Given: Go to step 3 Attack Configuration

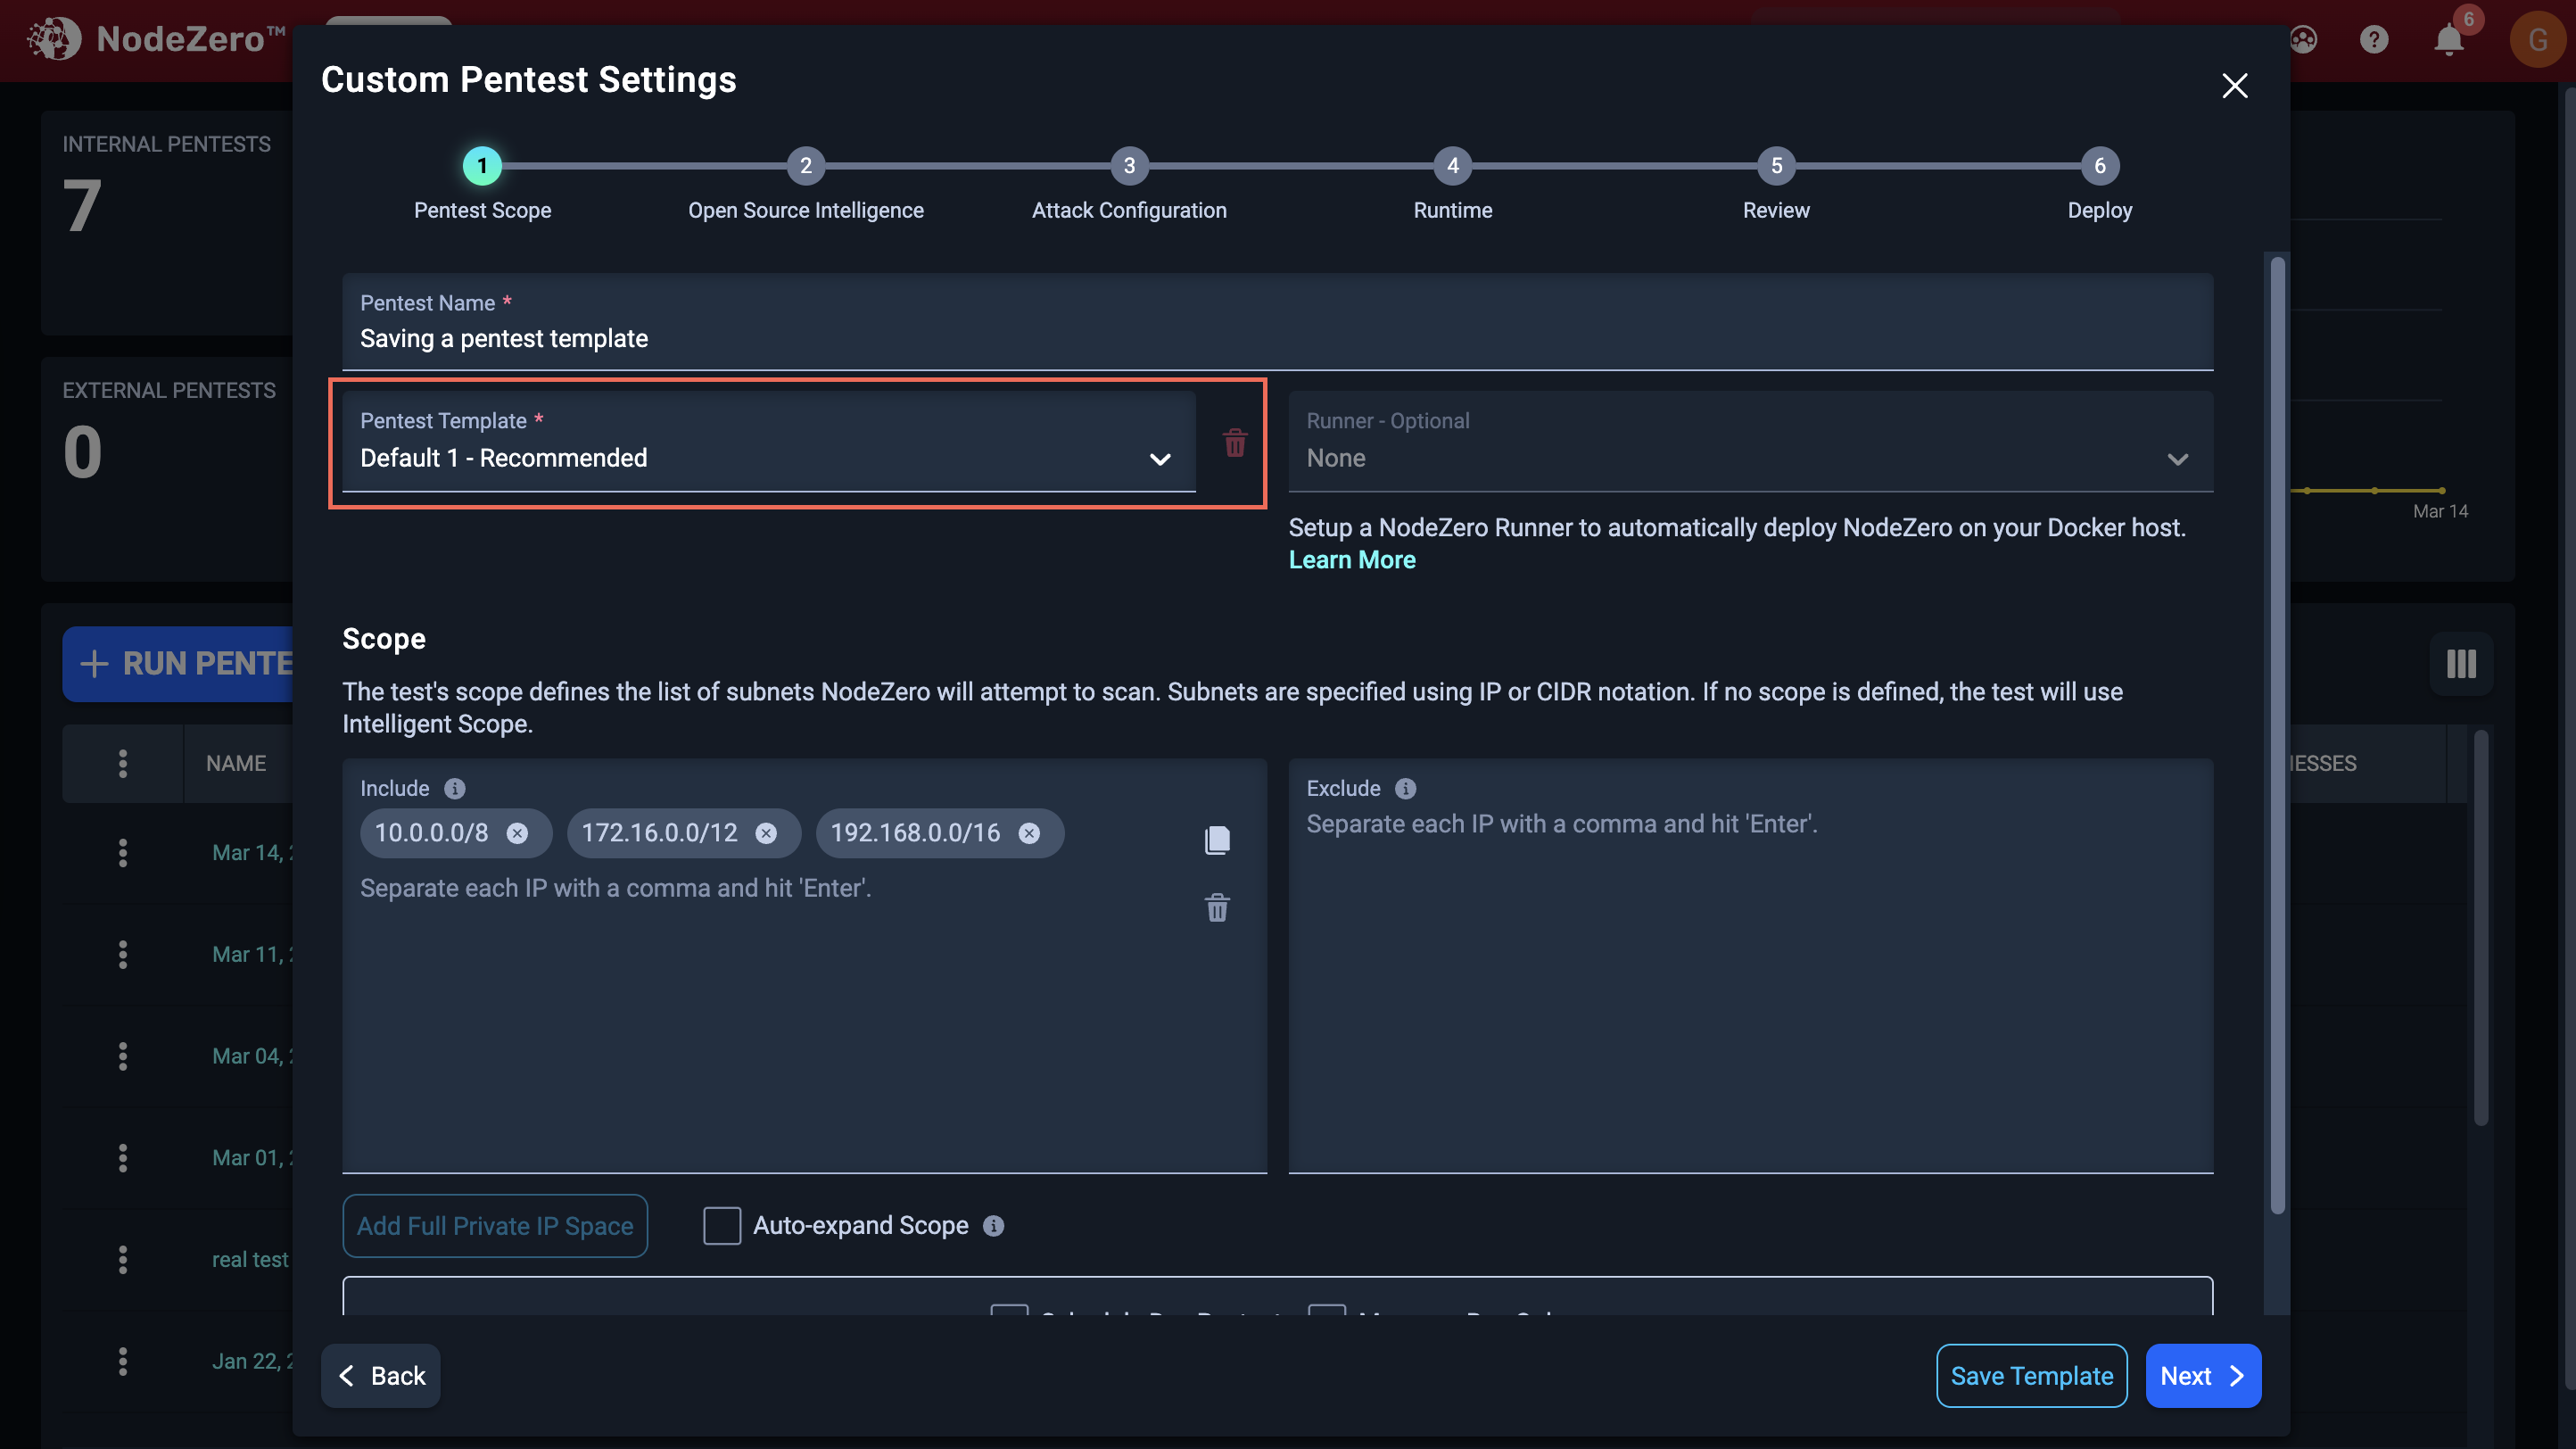Looking at the screenshot, I should coord(1129,166).
